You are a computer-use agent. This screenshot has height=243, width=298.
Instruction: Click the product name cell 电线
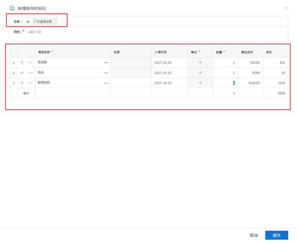(x=73, y=73)
